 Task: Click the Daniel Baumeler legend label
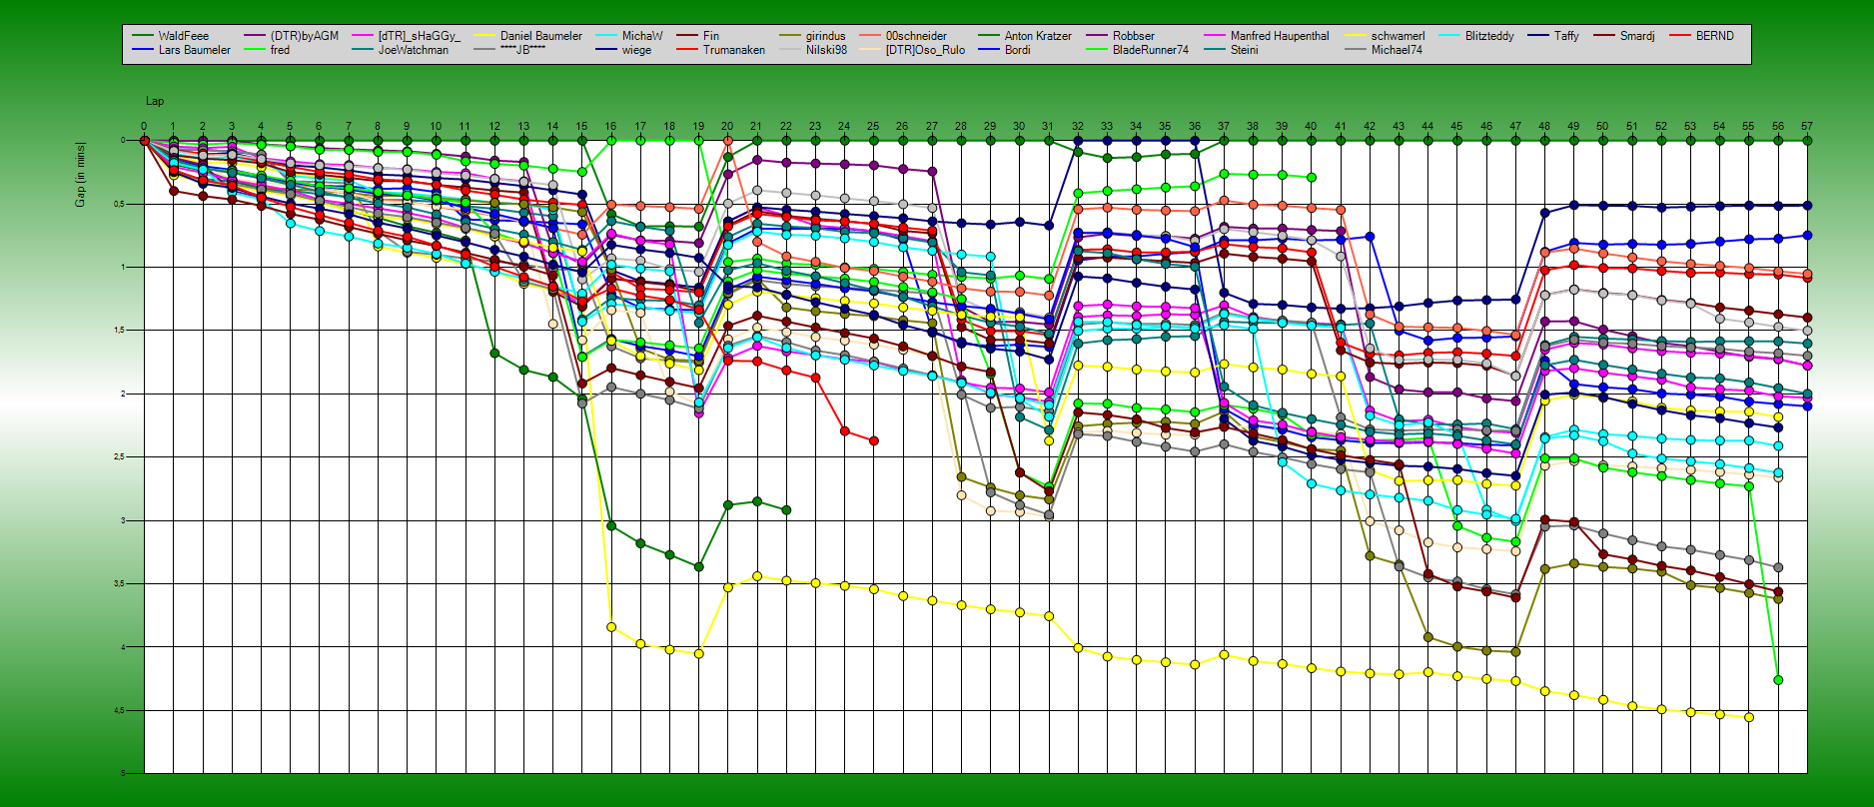coord(540,36)
